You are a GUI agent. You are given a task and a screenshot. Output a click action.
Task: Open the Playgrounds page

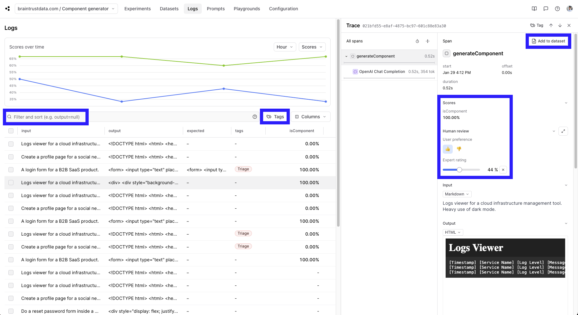coord(246,9)
